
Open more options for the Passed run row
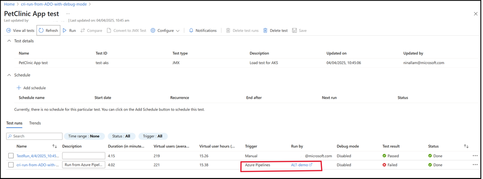(475, 156)
